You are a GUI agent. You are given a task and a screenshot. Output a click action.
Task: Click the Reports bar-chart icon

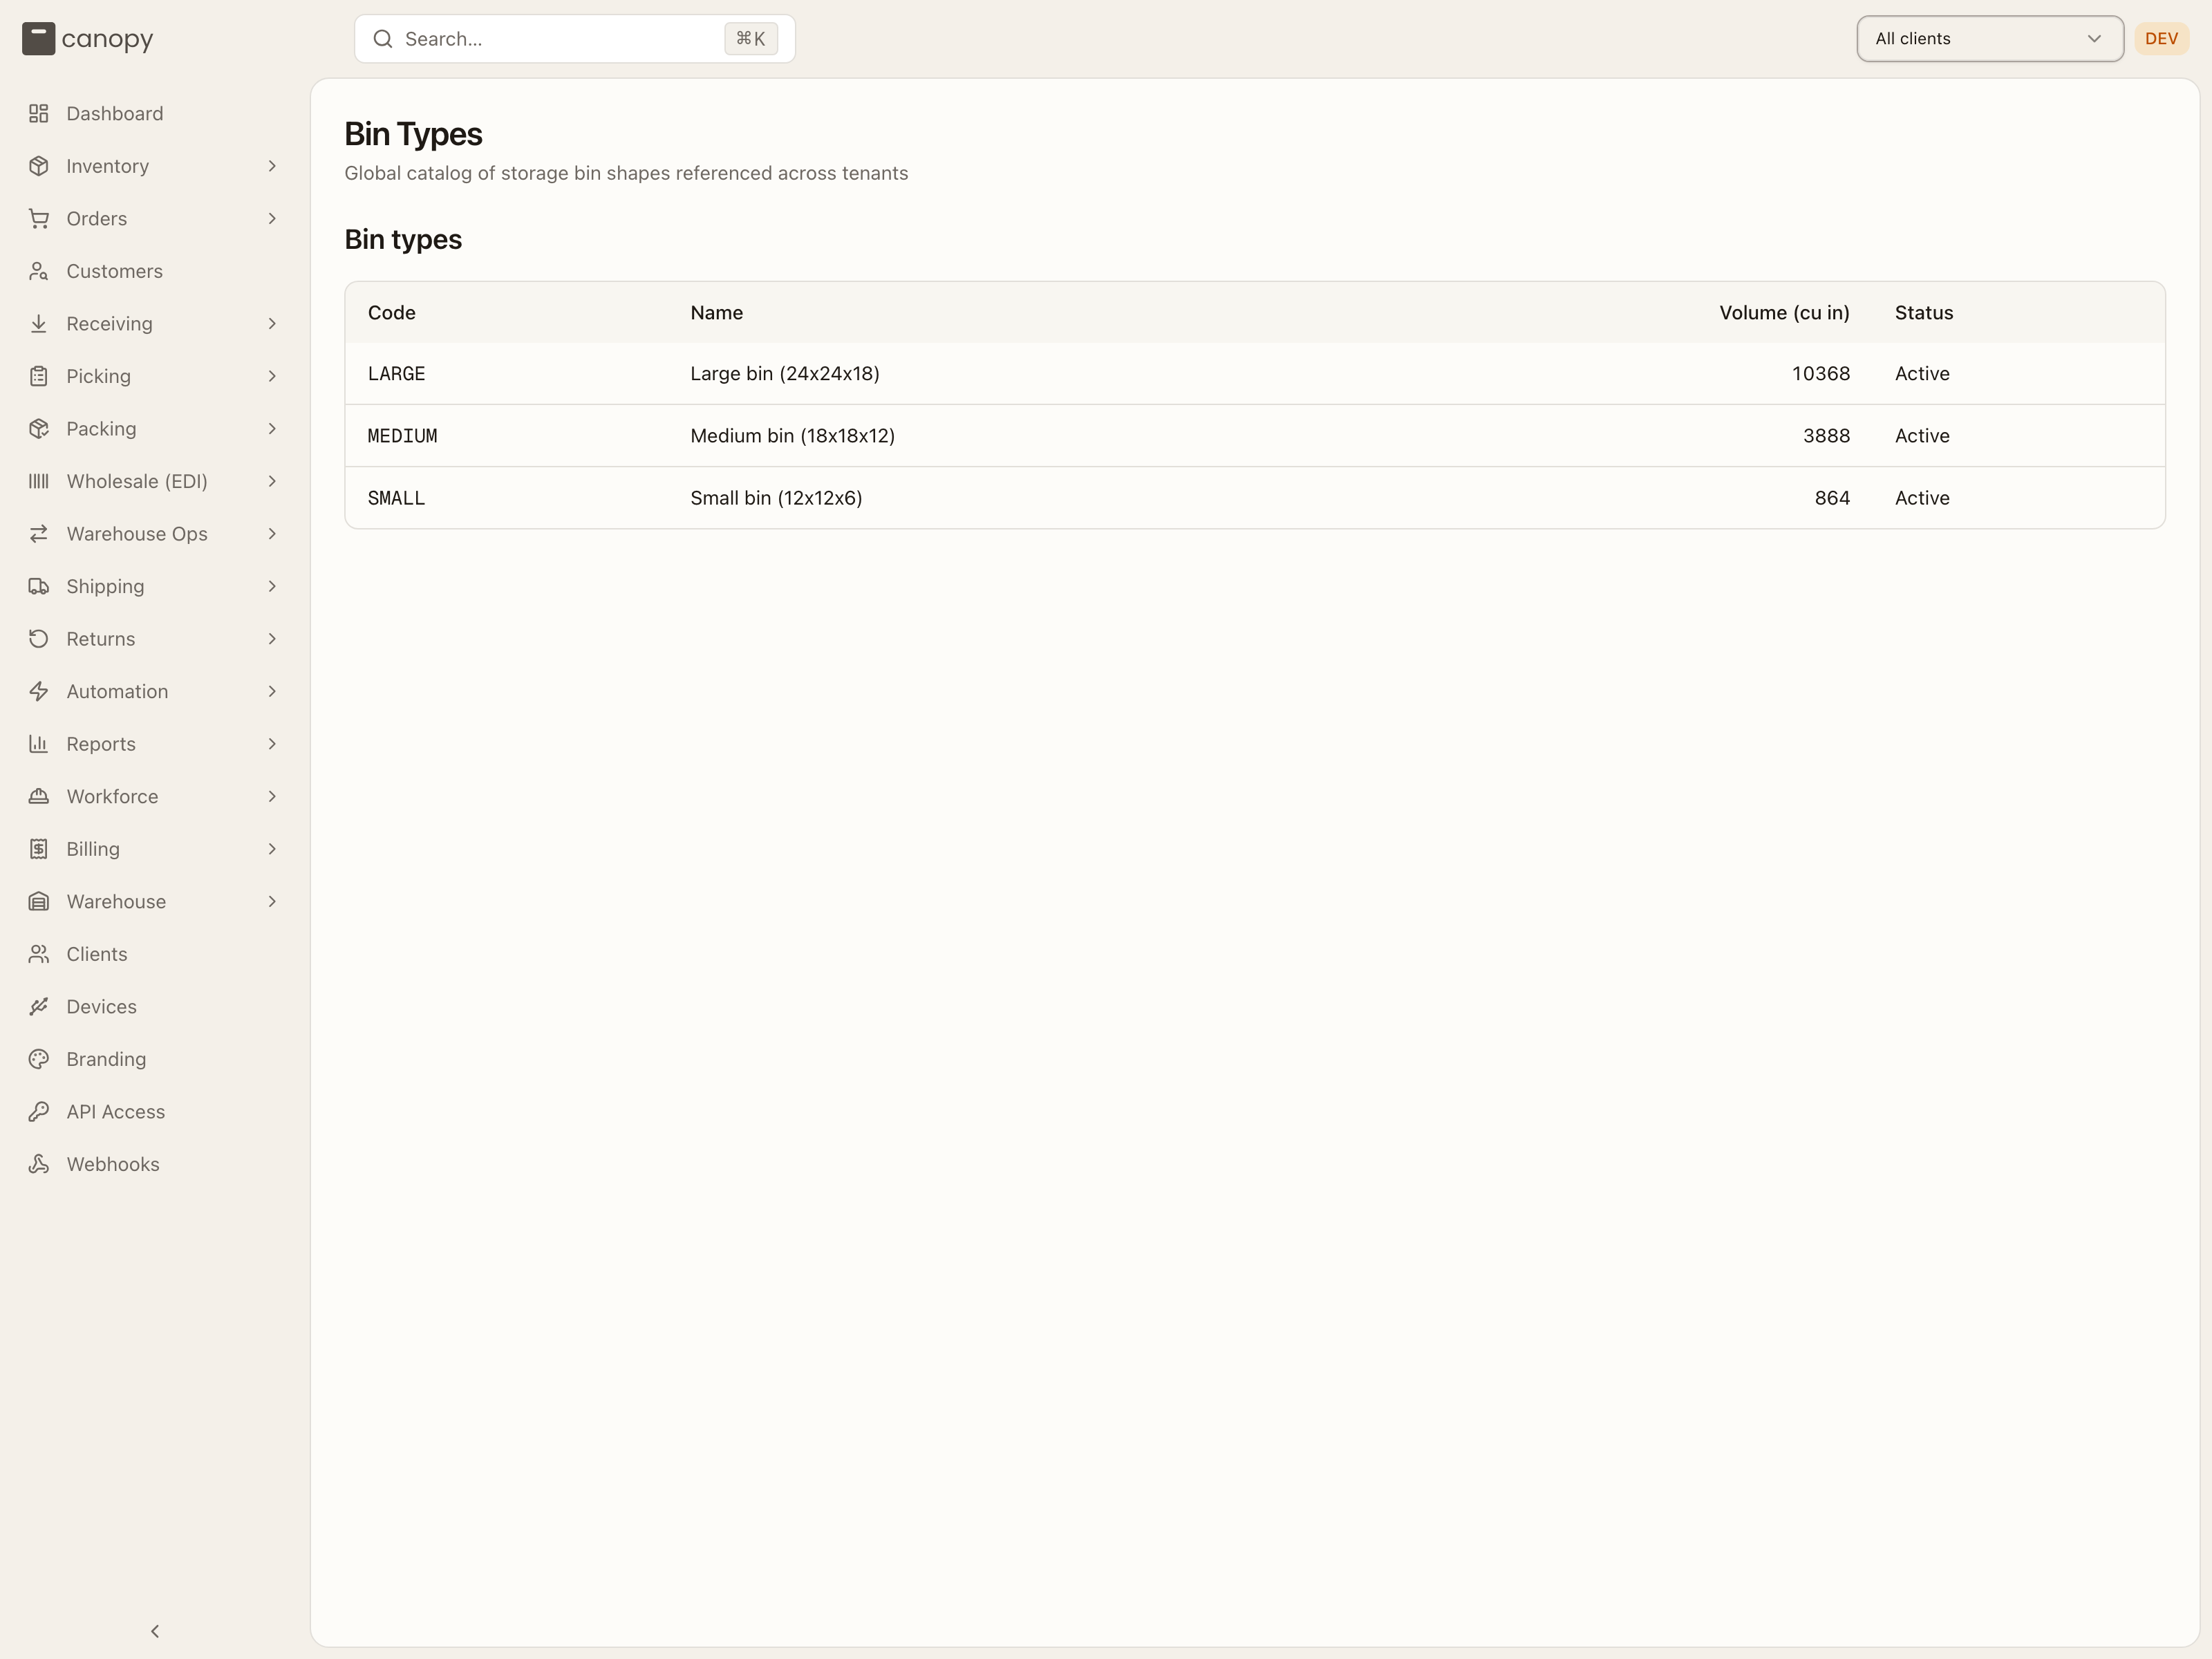click(x=39, y=744)
